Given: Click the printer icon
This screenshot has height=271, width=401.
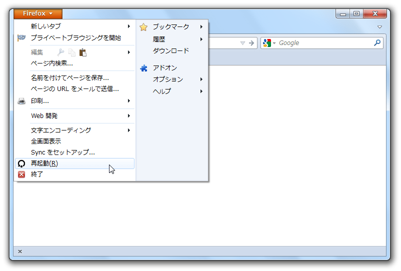Looking at the screenshot, I should tap(21, 101).
